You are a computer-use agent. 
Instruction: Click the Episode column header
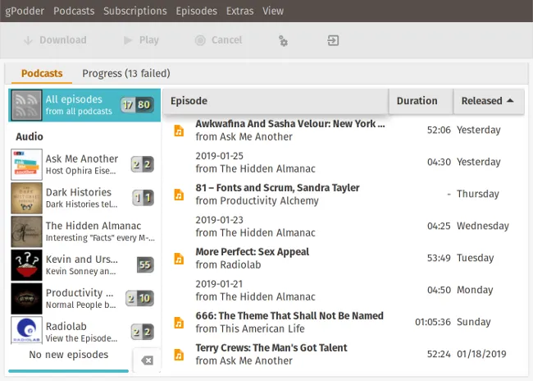275,101
